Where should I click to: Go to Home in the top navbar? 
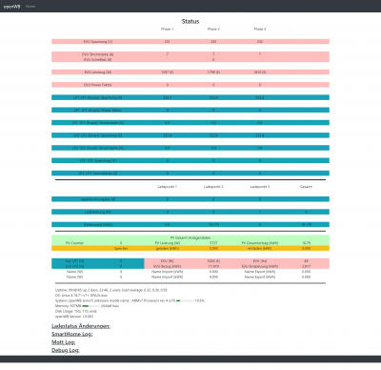click(30, 7)
